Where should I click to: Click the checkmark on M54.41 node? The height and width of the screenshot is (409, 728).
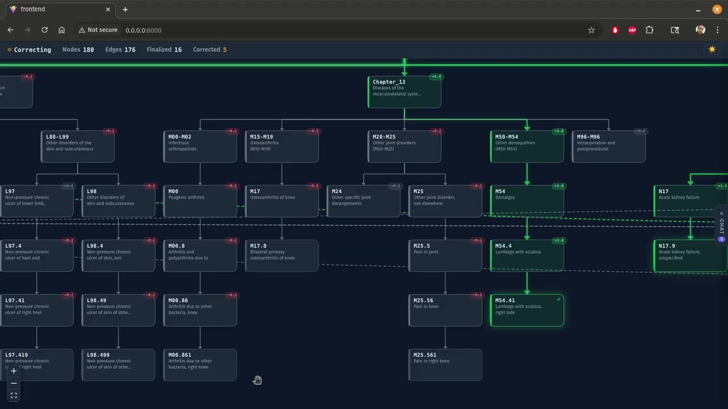[559, 299]
